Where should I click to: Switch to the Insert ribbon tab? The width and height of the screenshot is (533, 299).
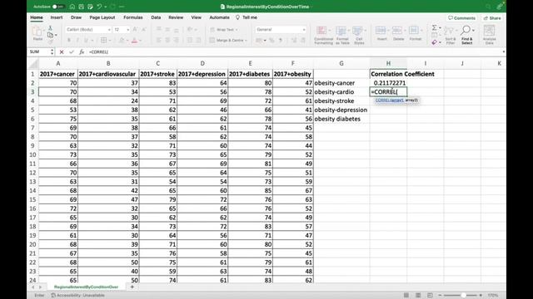click(57, 17)
